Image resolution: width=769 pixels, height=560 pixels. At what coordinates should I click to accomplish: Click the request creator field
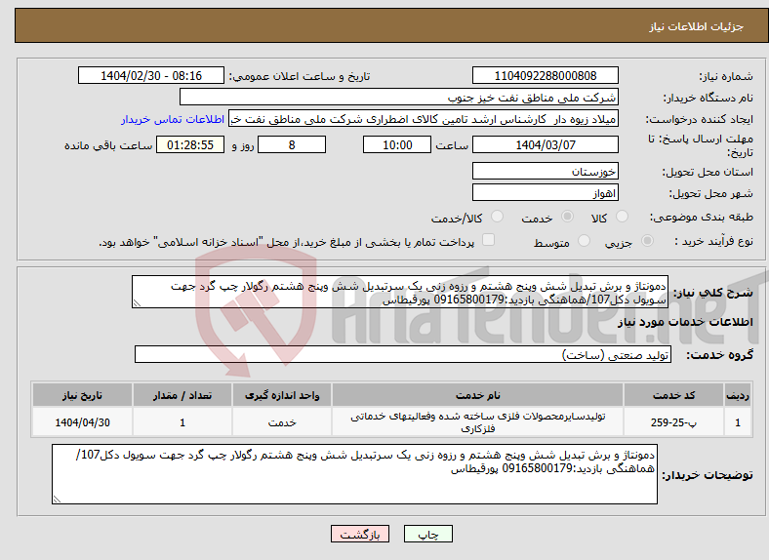tap(424, 119)
